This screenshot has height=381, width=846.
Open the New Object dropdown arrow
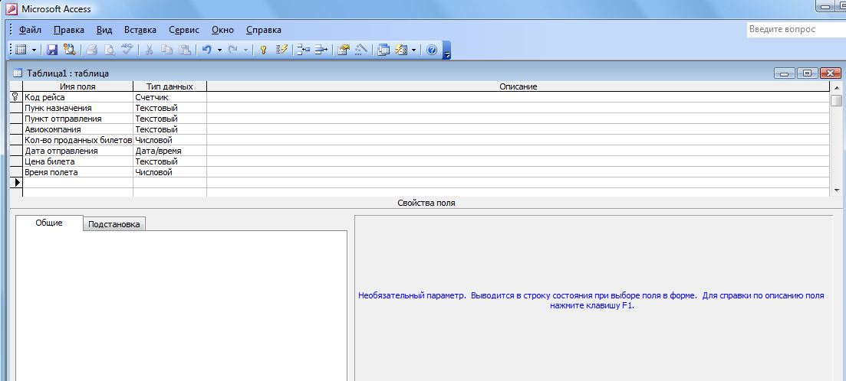tap(414, 50)
